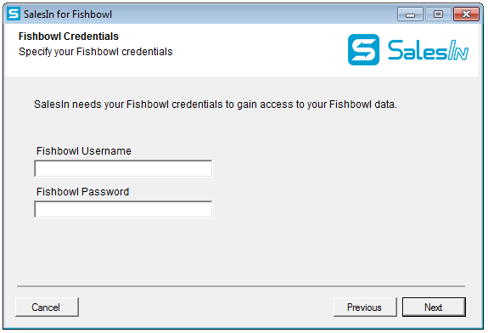
Task: Maximize the SalesIn for Fishbowl window
Action: pos(438,14)
